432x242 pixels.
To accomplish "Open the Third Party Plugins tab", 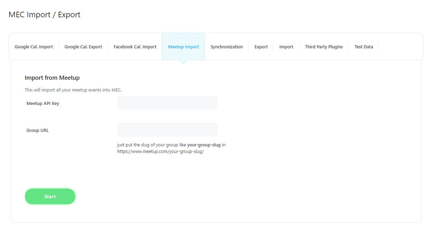I will 324,47.
